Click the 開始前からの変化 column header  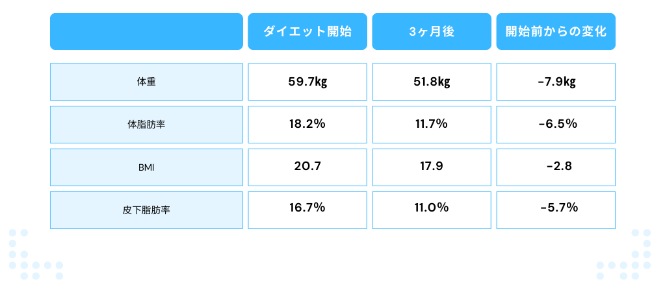pyautogui.click(x=556, y=31)
